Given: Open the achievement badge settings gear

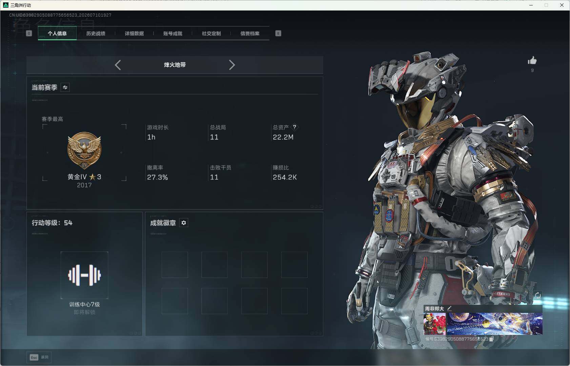Looking at the screenshot, I should (184, 223).
